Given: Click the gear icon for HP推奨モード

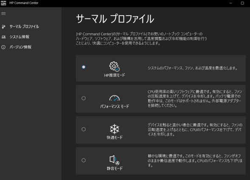Looking at the screenshot, I should tap(114, 66).
